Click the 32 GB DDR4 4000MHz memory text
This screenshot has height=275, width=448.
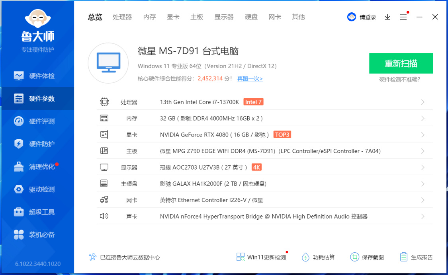(x=211, y=119)
